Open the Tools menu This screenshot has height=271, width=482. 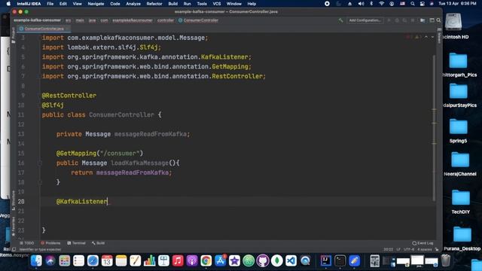tap(202, 4)
